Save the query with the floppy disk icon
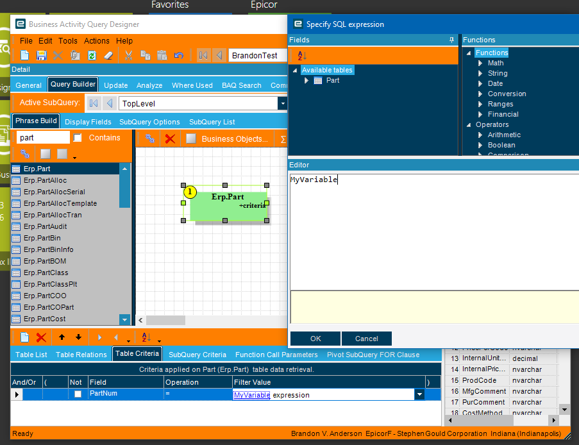Viewport: 579px width, 445px height. pyautogui.click(x=41, y=55)
